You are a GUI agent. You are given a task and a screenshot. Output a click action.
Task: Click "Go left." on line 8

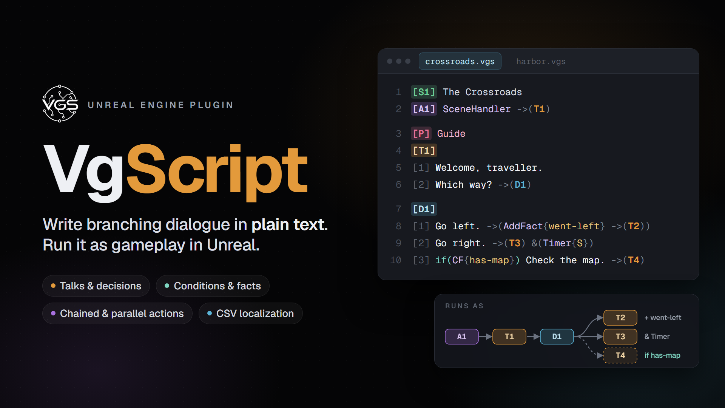(x=458, y=226)
